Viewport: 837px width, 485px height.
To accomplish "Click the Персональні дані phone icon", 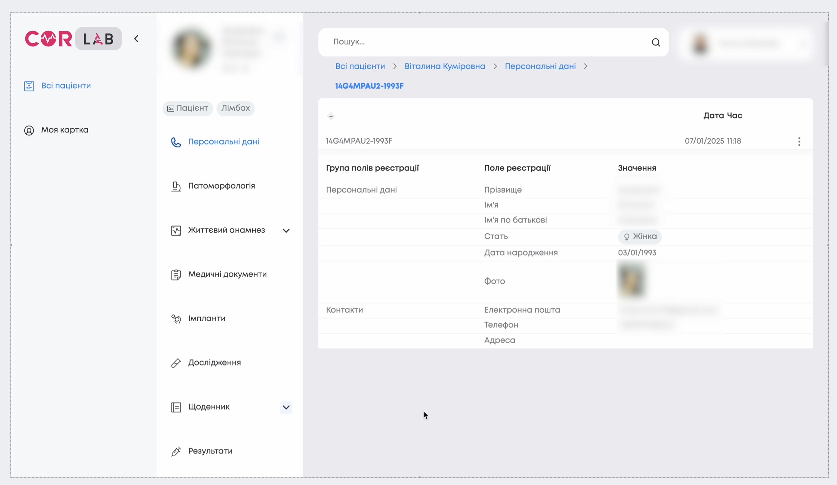I will pos(176,142).
